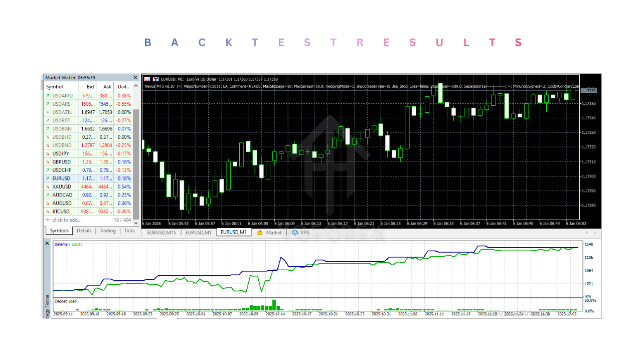Screen dimensions: 642x361
Task: Click the Ask column header
Action: coord(107,87)
